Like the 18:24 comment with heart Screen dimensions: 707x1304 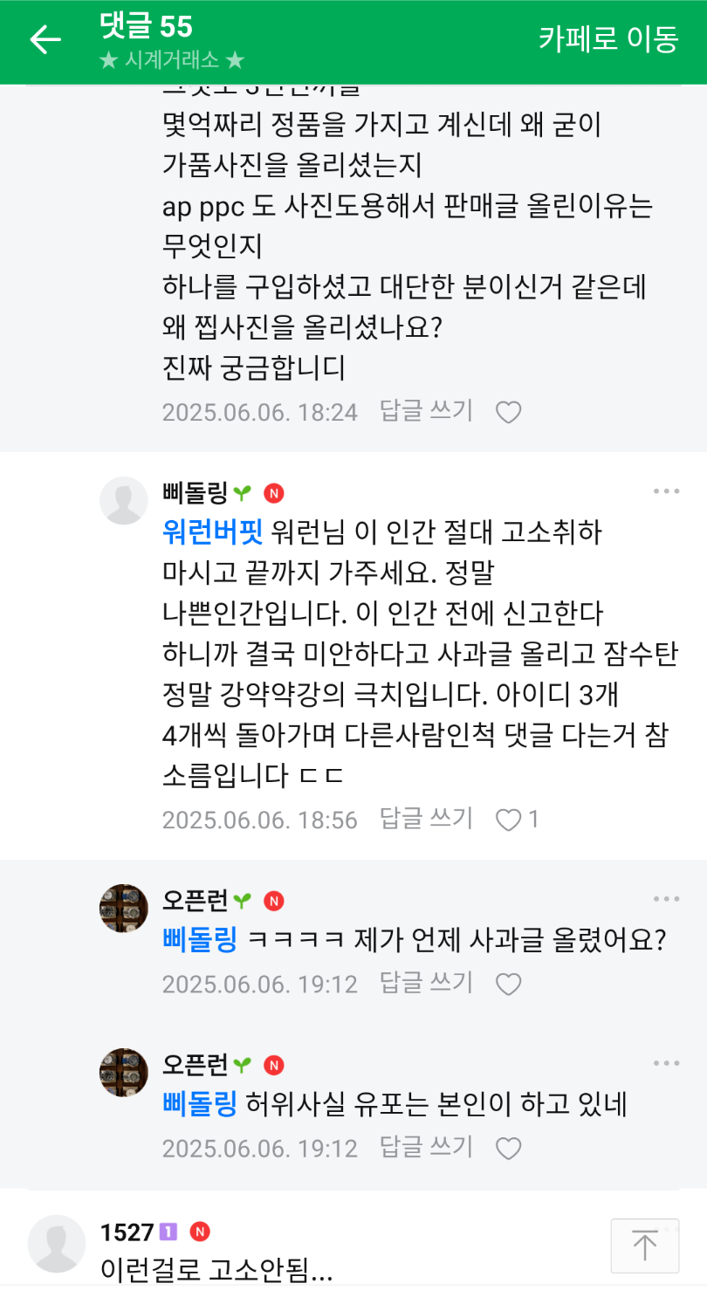tap(508, 412)
